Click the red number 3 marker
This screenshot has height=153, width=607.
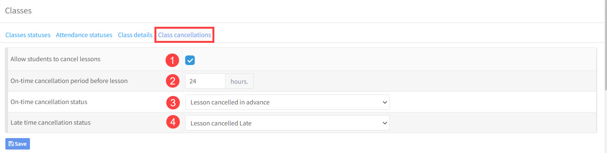173,103
